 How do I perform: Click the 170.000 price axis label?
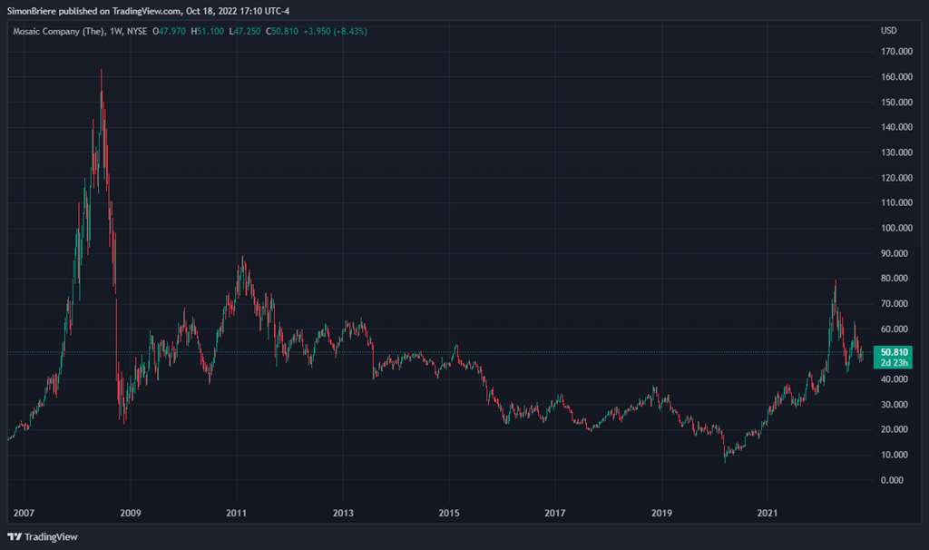(895, 52)
